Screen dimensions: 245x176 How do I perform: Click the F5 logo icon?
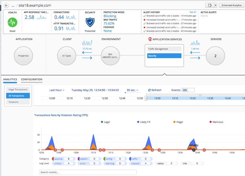point(150,39)
